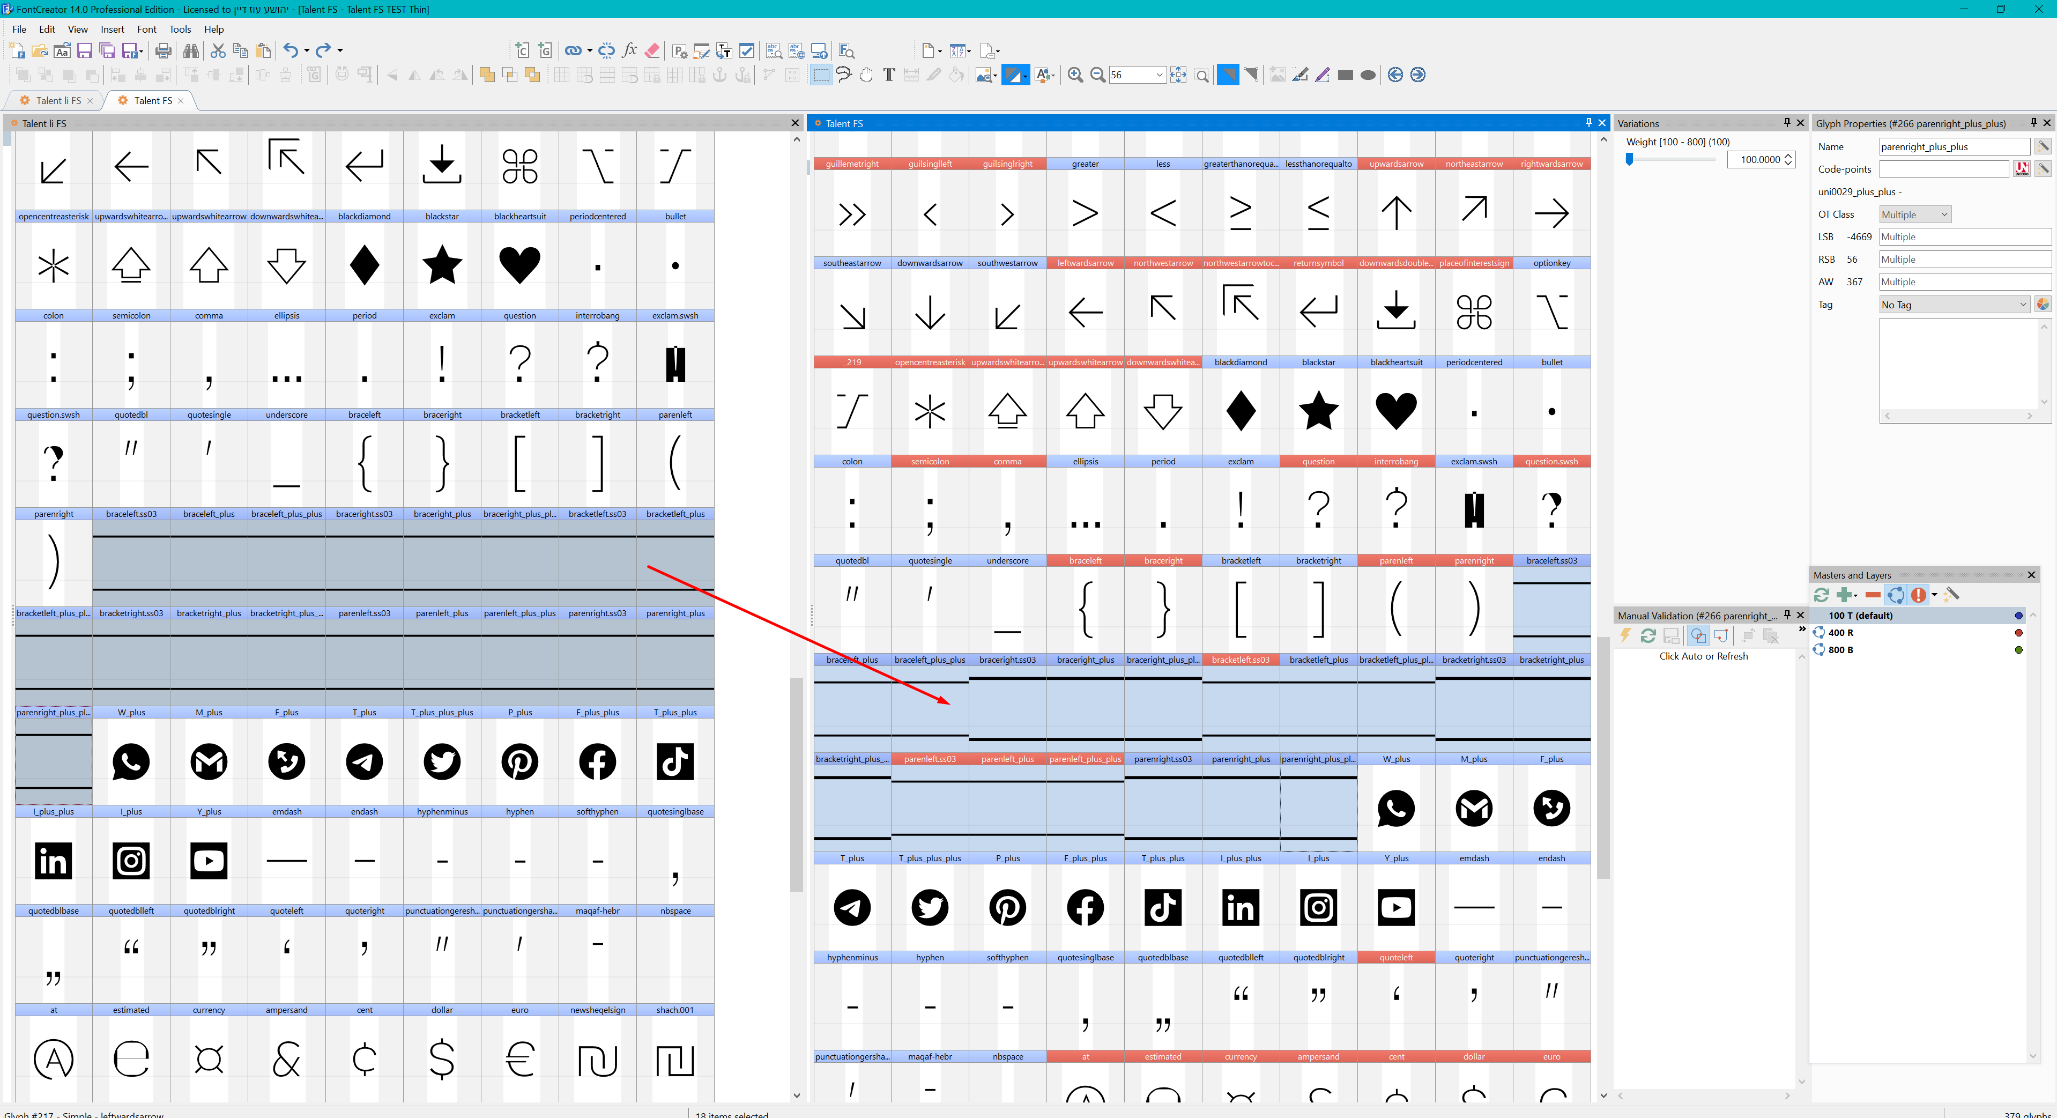This screenshot has height=1118, width=2057.
Task: Click the Print icon
Action: tap(163, 51)
